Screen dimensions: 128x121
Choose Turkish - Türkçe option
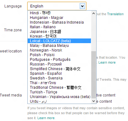(x=59, y=92)
